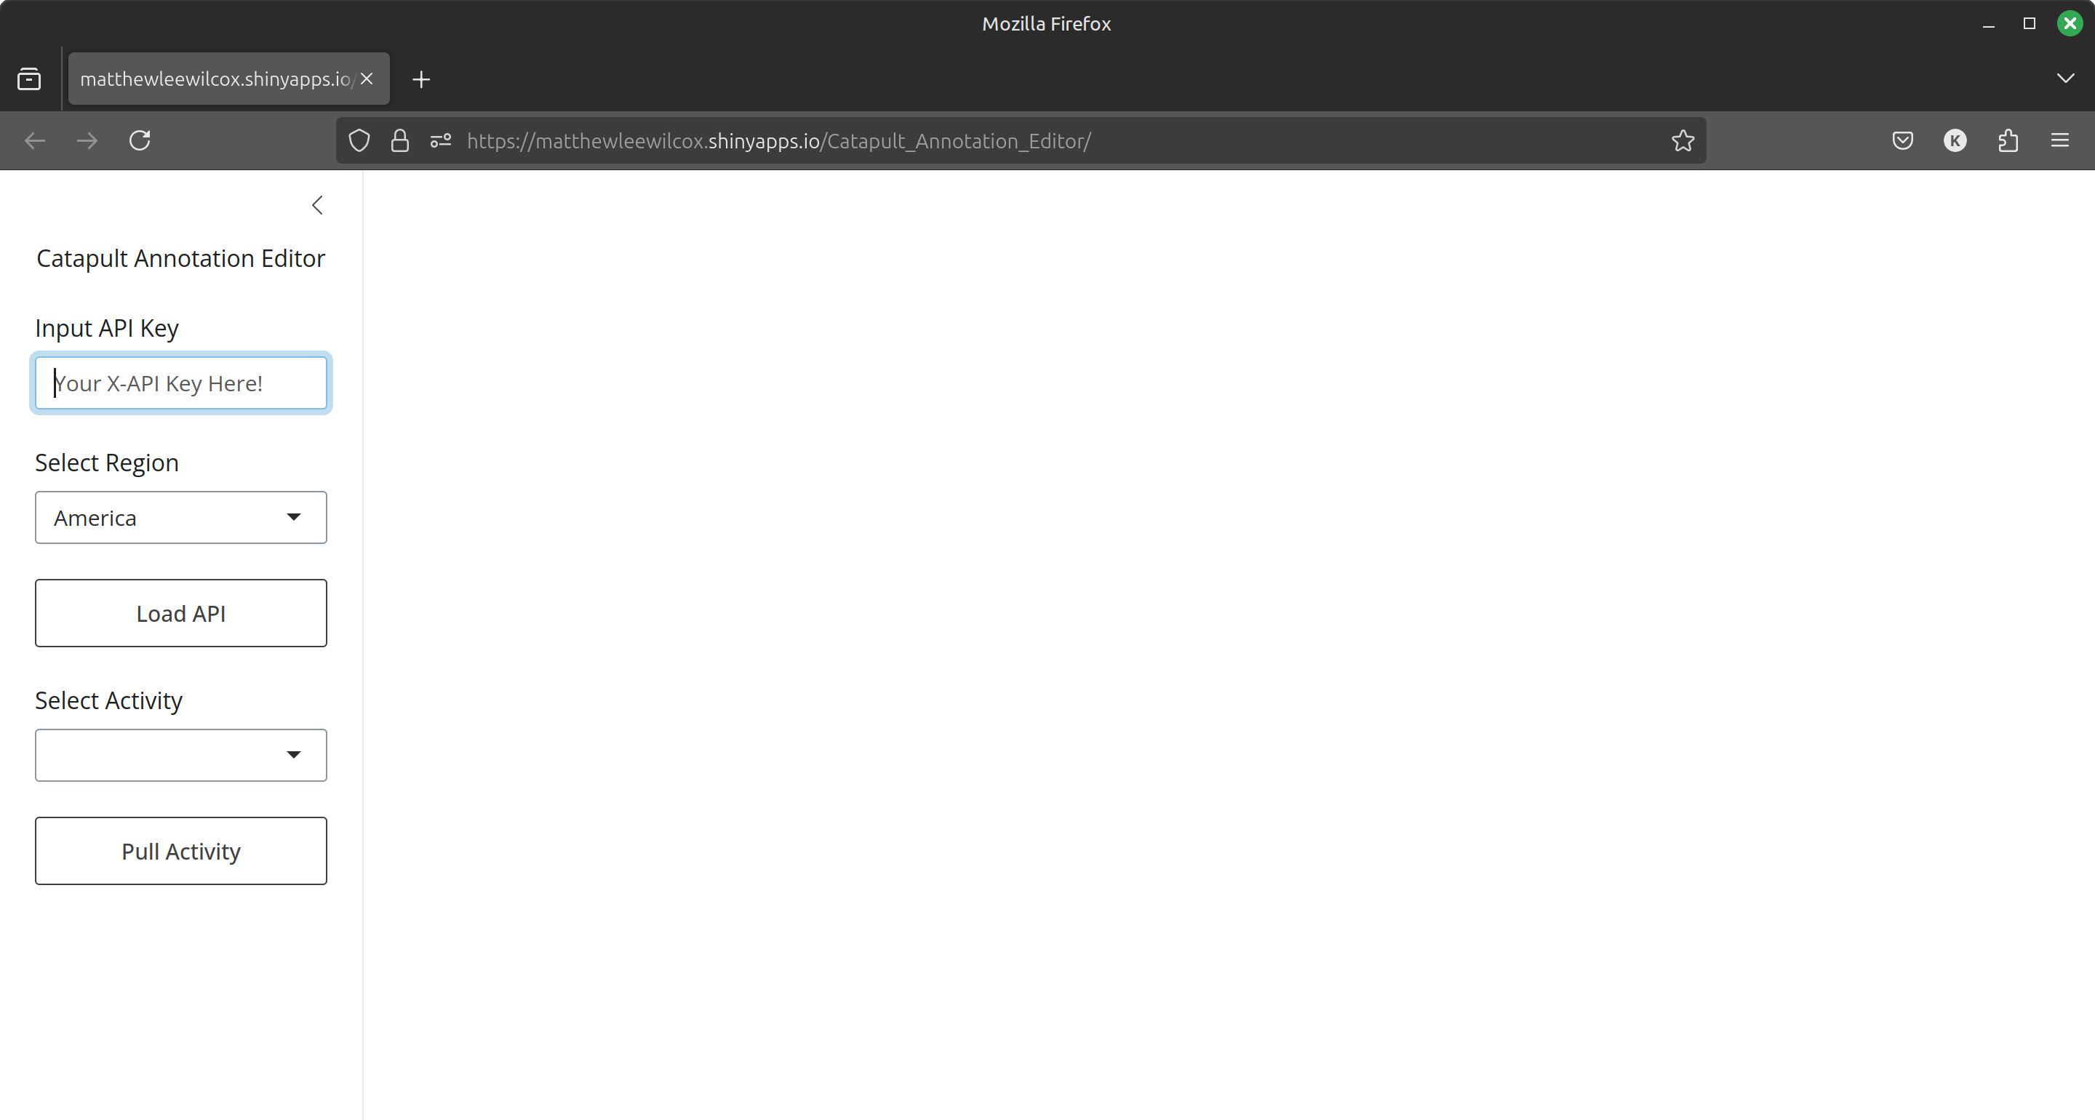The width and height of the screenshot is (2095, 1120).
Task: Reload the current page
Action: click(139, 140)
